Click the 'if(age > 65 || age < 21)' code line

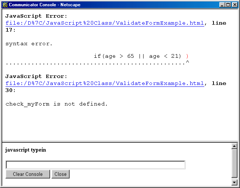tap(137, 56)
